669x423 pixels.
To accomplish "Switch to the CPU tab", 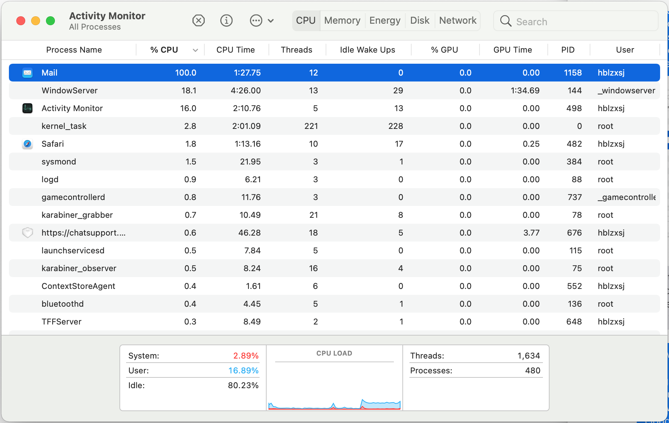I will click(306, 20).
